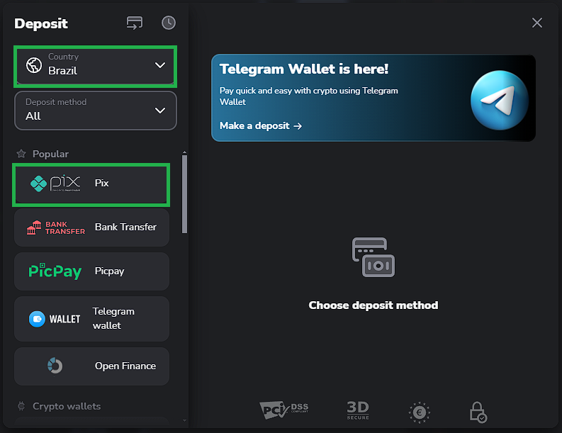562x433 pixels.
Task: Expand the Country dropdown showing Brazil
Action: click(x=95, y=66)
